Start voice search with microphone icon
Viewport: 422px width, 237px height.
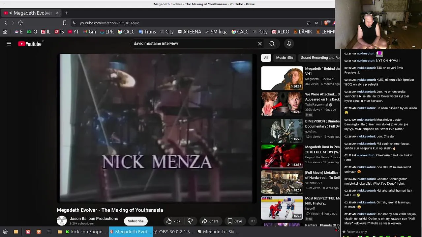click(289, 43)
